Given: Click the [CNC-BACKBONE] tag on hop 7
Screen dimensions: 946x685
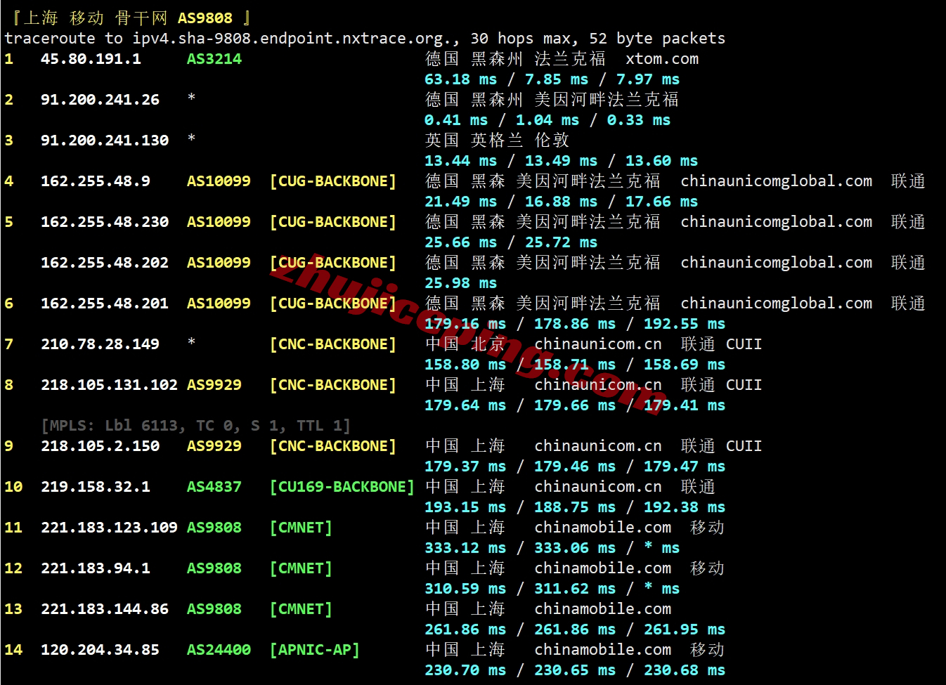Looking at the screenshot, I should click(x=332, y=344).
